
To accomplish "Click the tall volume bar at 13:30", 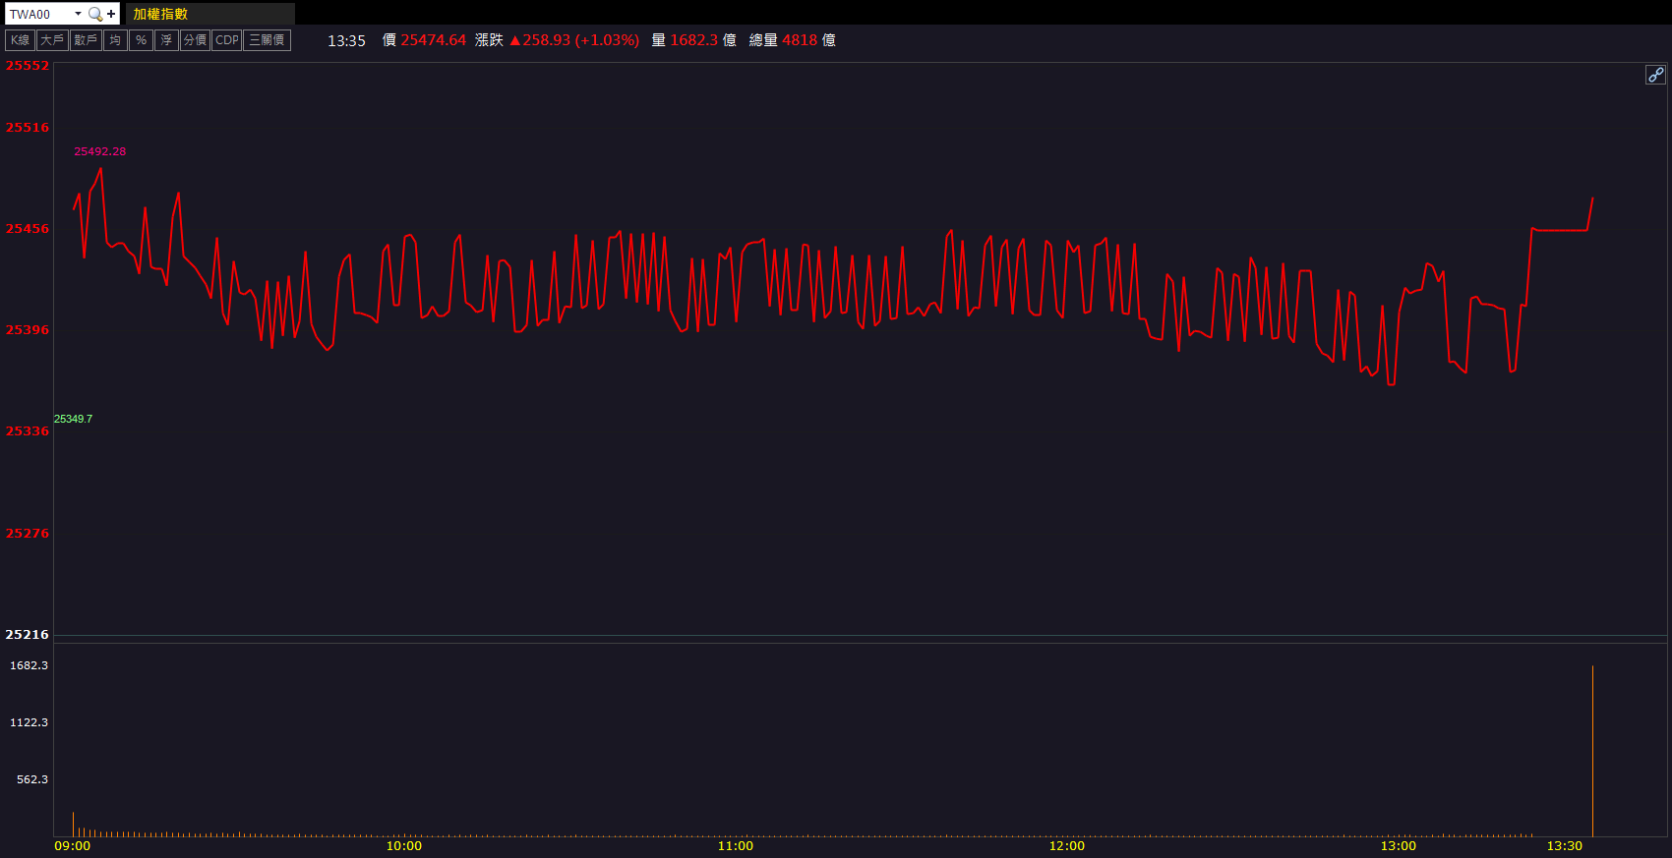I will (x=1592, y=752).
